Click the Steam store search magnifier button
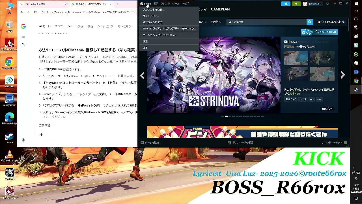Screen dimensions: 362x204 coord(310,22)
